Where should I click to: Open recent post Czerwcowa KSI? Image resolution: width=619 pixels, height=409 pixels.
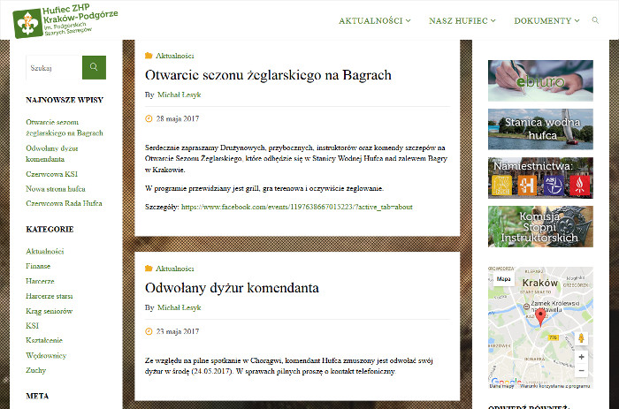(x=51, y=174)
